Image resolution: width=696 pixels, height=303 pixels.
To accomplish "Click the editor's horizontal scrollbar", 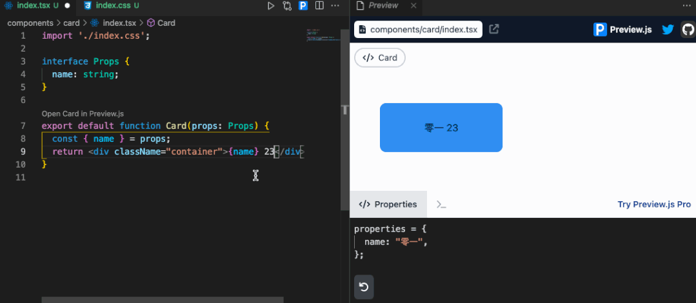I will [x=163, y=300].
